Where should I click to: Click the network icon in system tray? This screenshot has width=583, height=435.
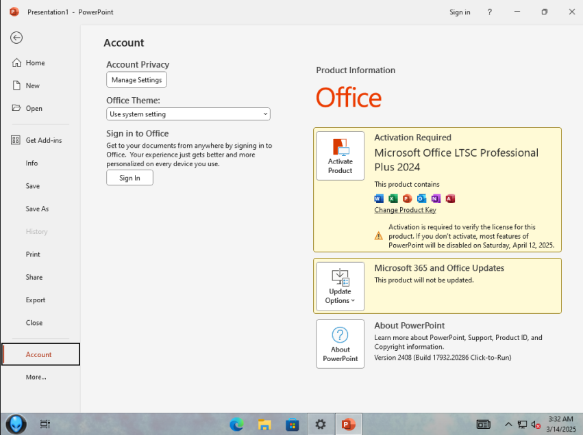pyautogui.click(x=522, y=424)
